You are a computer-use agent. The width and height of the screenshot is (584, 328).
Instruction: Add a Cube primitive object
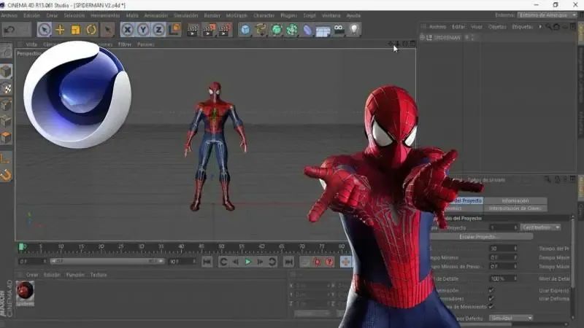click(x=245, y=30)
